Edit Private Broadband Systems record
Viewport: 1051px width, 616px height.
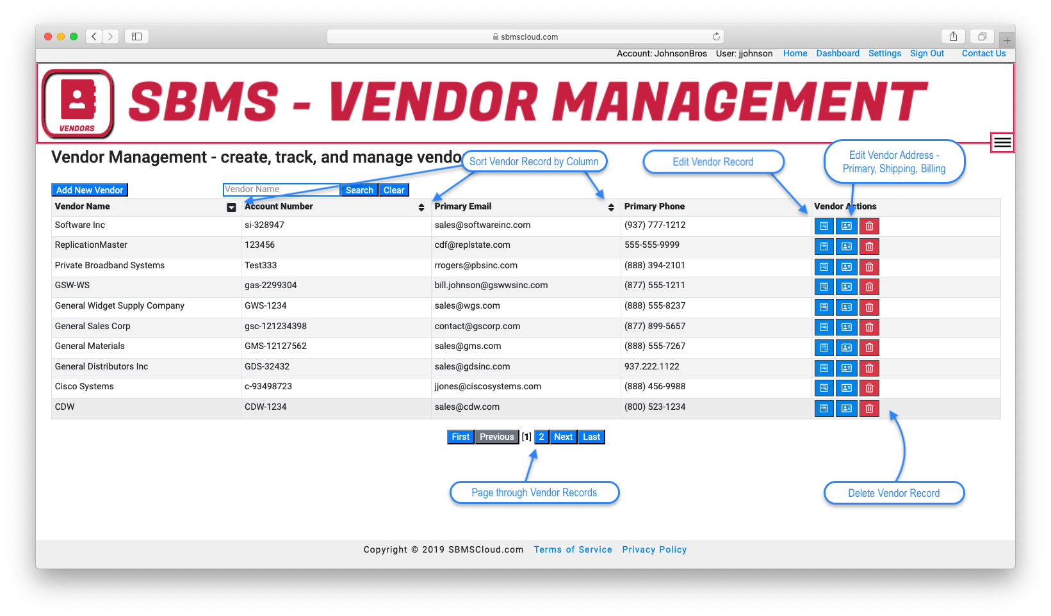coord(824,267)
